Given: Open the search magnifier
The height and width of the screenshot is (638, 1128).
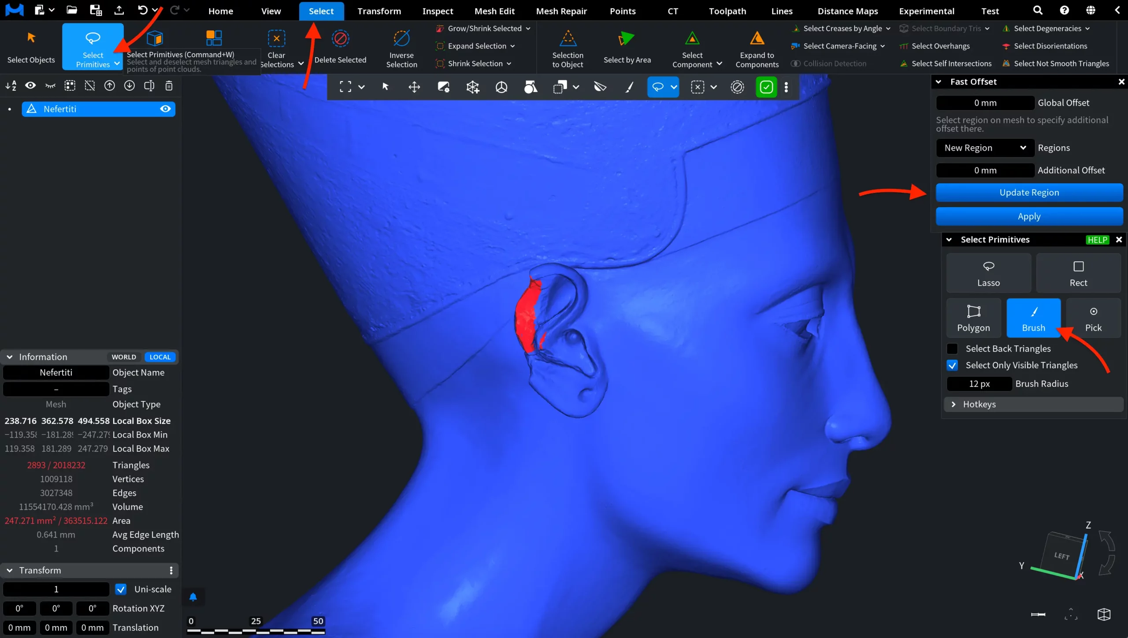Looking at the screenshot, I should [x=1038, y=10].
